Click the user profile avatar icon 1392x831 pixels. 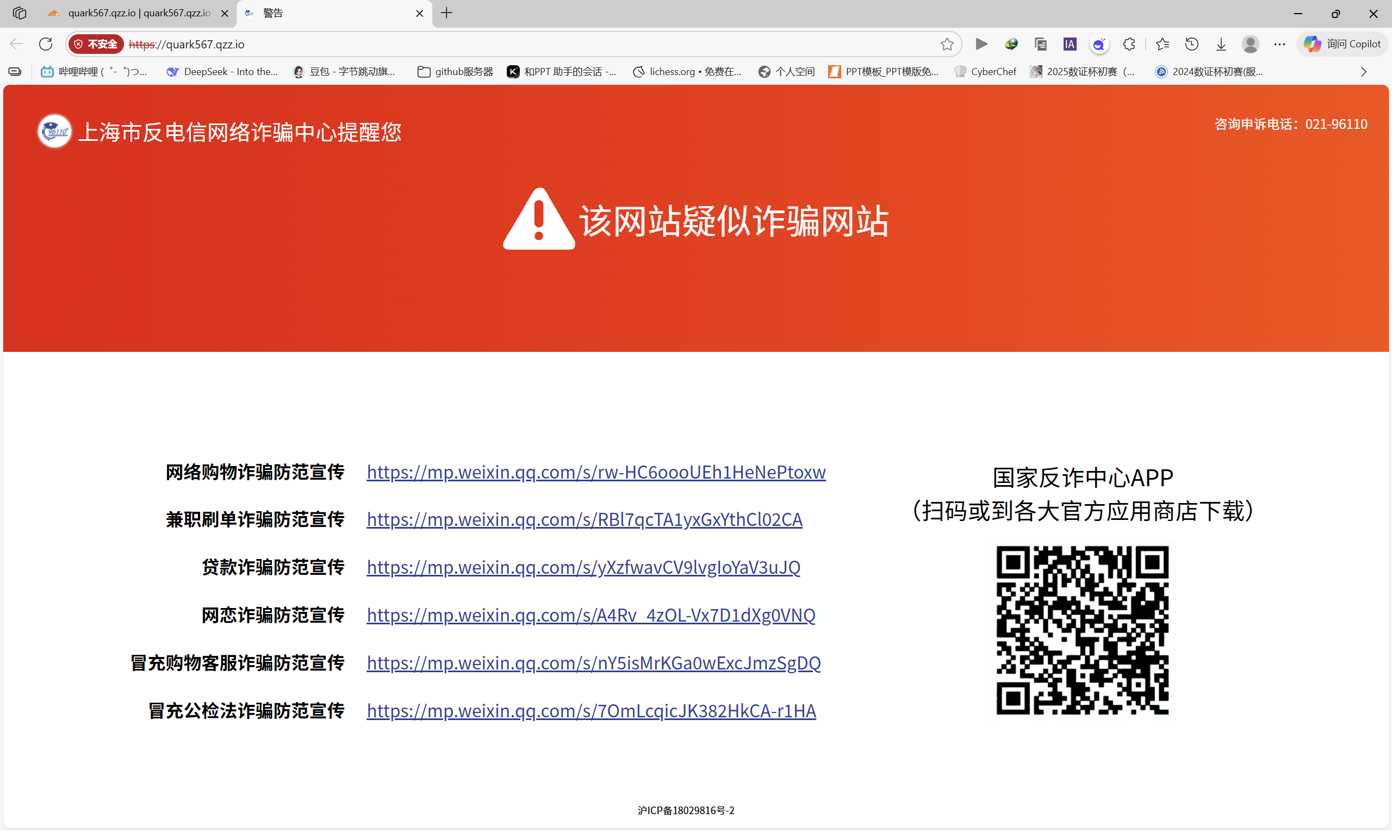click(1250, 44)
